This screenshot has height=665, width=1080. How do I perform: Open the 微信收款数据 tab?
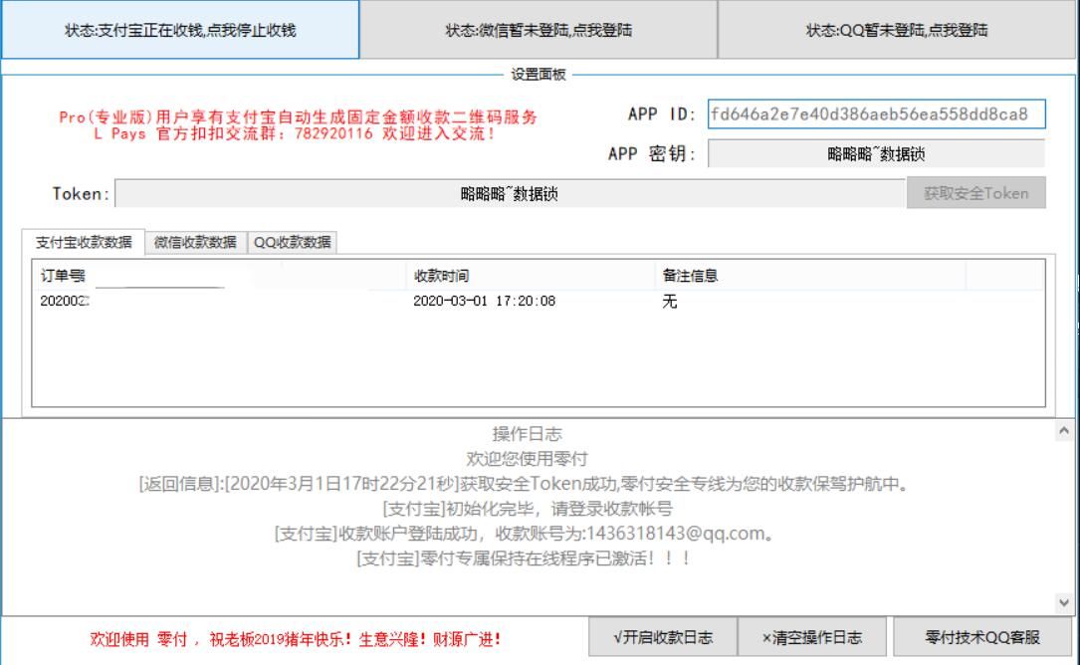coord(195,242)
